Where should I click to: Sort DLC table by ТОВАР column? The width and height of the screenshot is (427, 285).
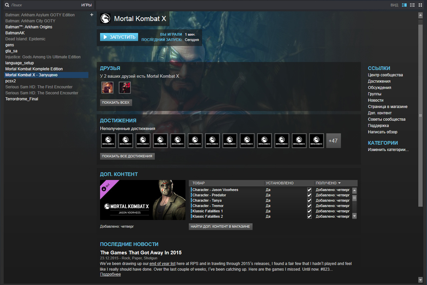tap(198, 183)
